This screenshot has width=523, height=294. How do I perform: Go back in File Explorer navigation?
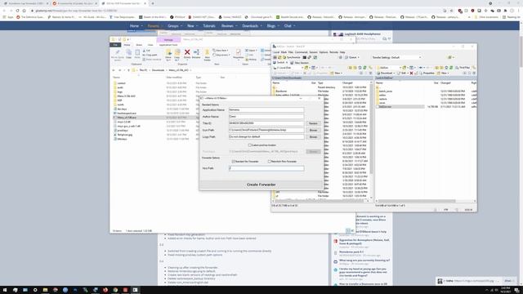114,70
